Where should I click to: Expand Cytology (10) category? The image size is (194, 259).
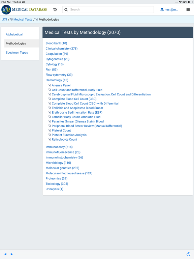(x=55, y=64)
